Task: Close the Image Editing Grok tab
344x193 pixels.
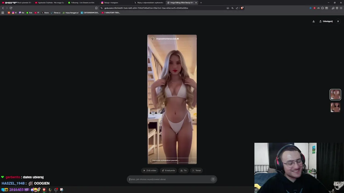Action: [196, 3]
